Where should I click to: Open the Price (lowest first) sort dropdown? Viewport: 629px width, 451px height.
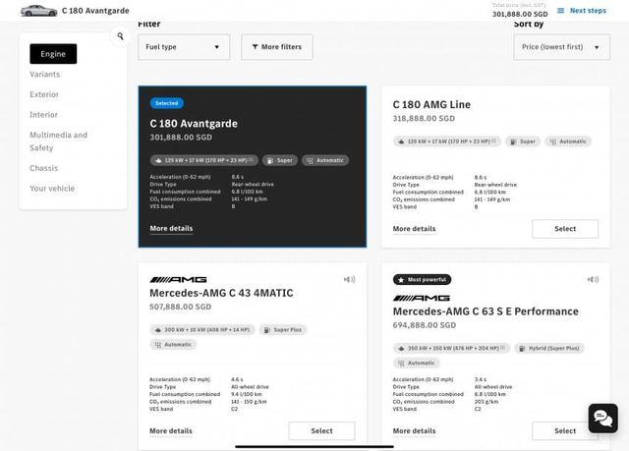[557, 47]
